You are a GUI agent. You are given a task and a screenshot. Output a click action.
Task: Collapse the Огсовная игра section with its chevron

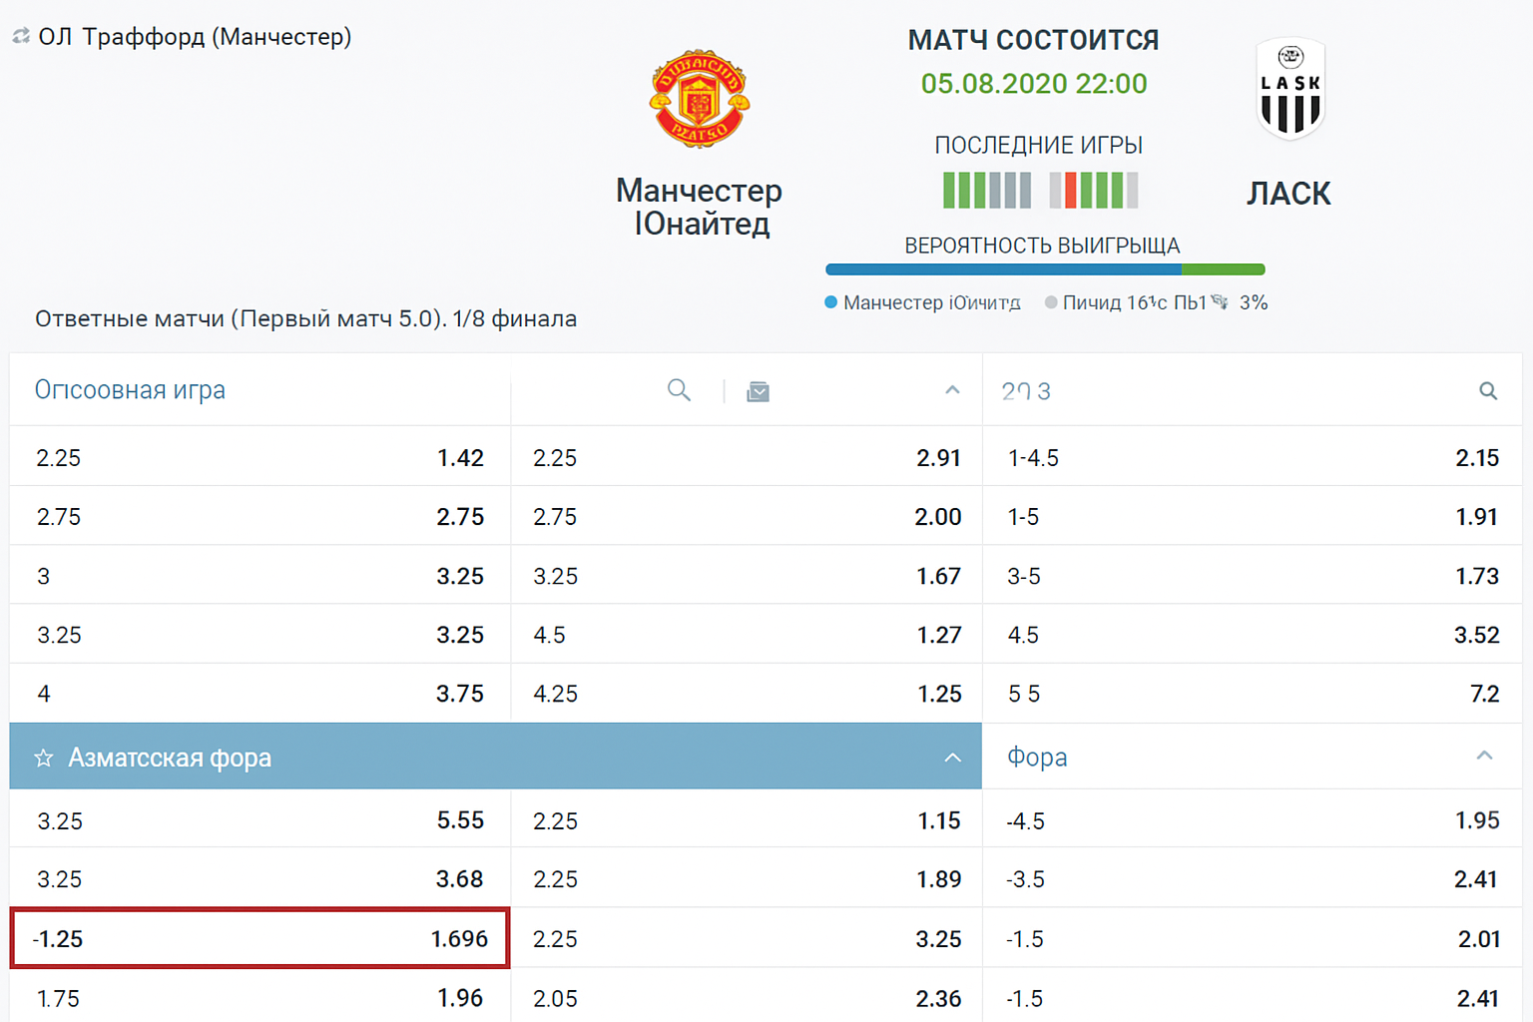pyautogui.click(x=952, y=390)
